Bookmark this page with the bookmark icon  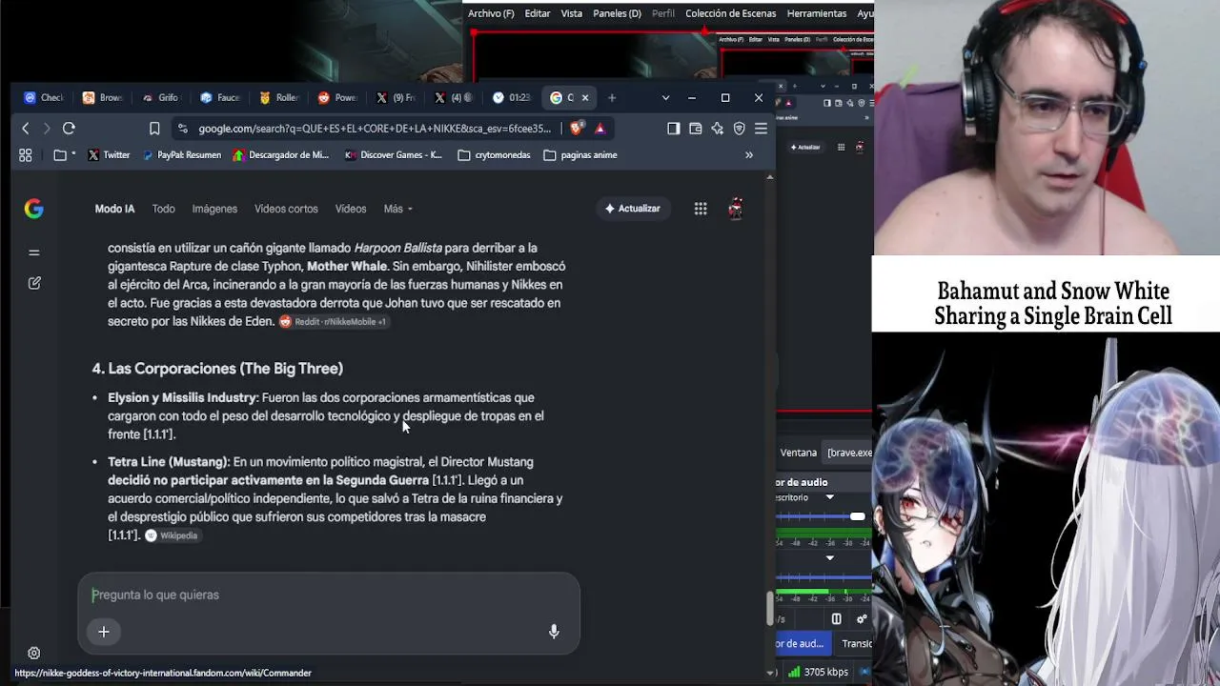[x=154, y=129]
